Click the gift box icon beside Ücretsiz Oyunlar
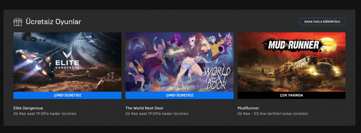 18,22
